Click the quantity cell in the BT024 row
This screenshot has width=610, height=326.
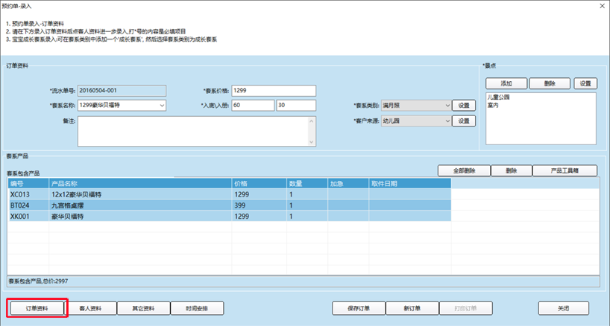click(x=307, y=205)
